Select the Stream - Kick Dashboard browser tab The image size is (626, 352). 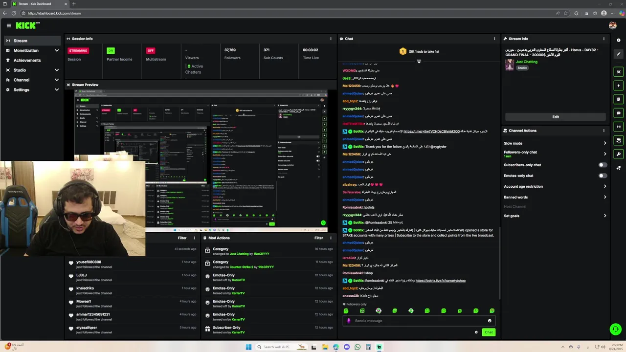pos(39,4)
